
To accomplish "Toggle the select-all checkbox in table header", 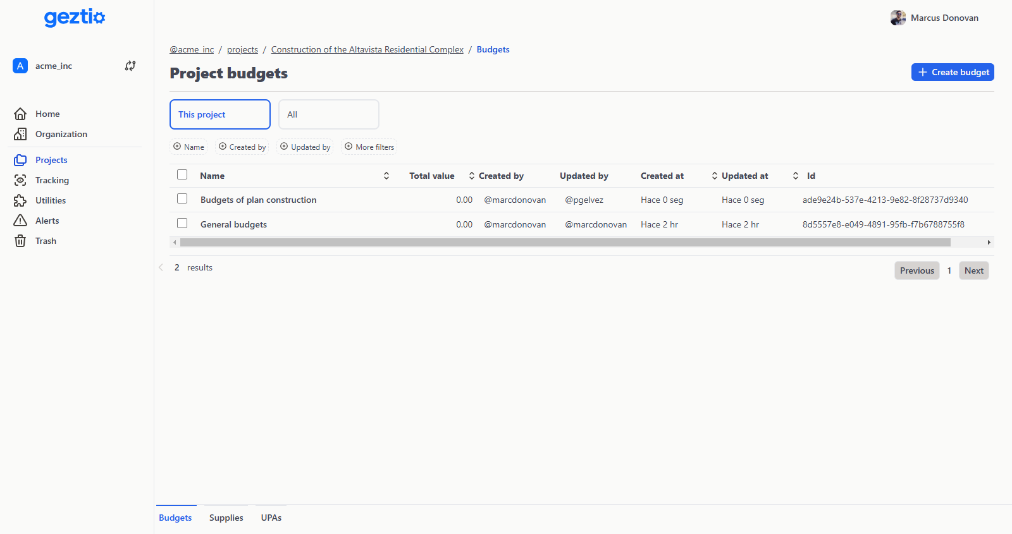I will [x=182, y=174].
